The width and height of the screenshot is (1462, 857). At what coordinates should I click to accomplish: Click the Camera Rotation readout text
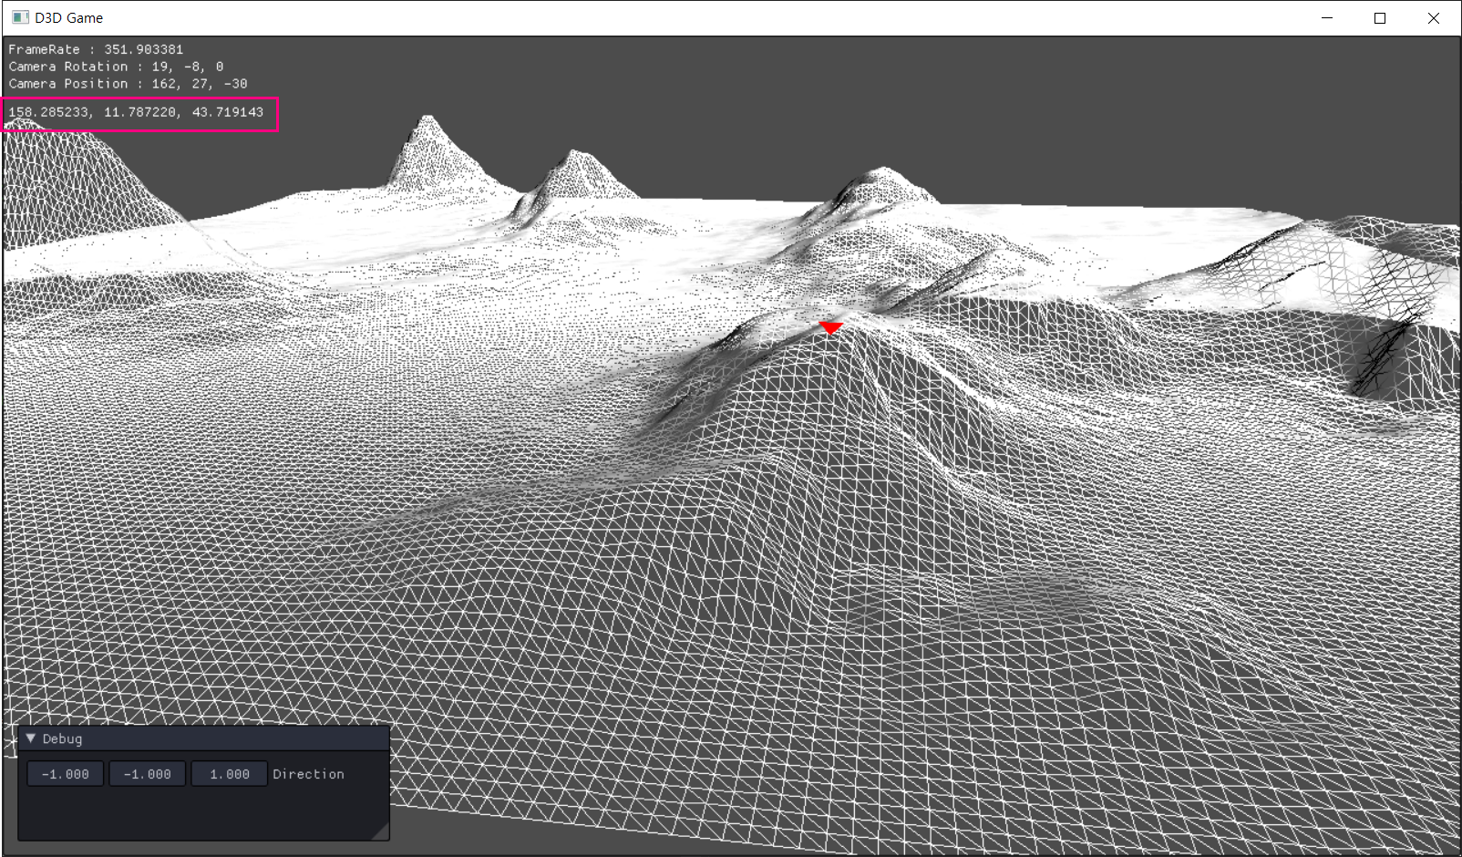116,67
